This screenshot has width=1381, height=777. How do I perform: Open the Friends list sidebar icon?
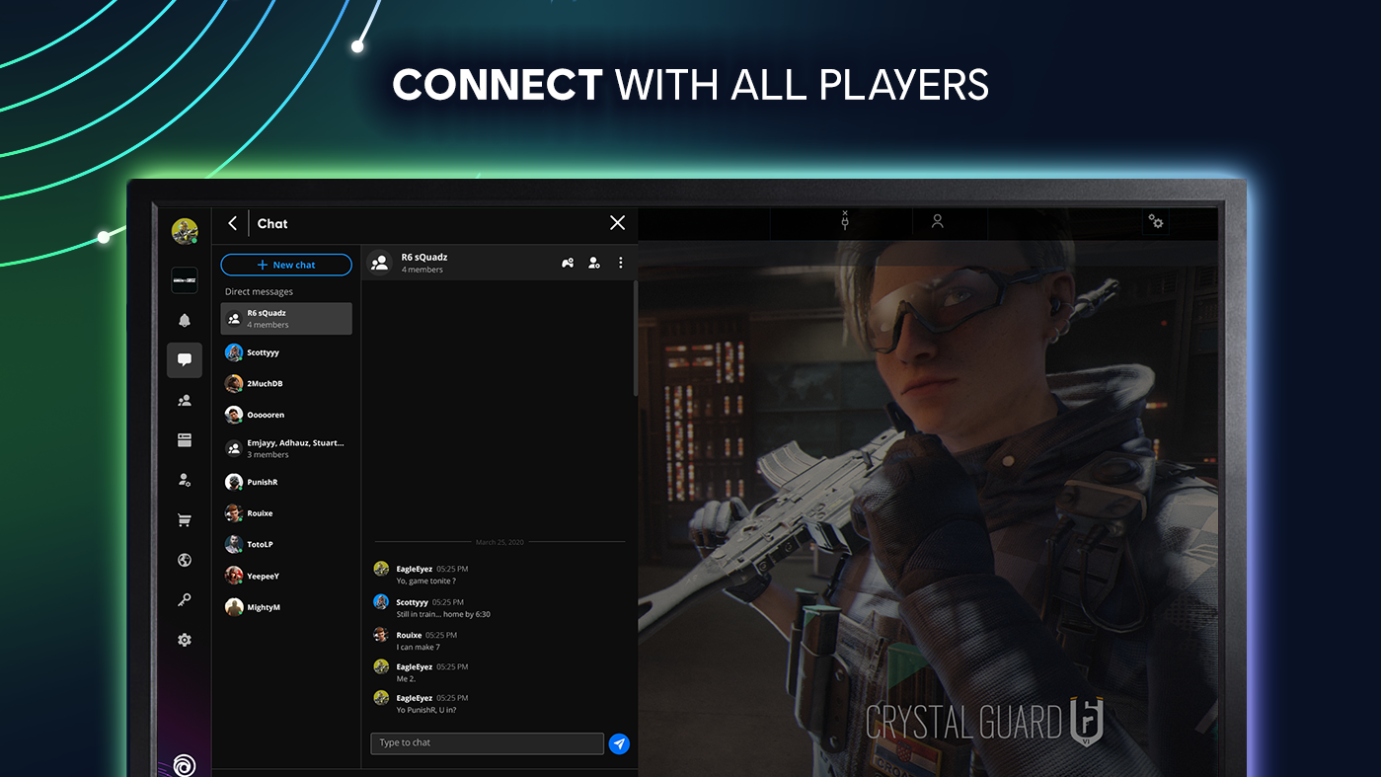pos(184,400)
